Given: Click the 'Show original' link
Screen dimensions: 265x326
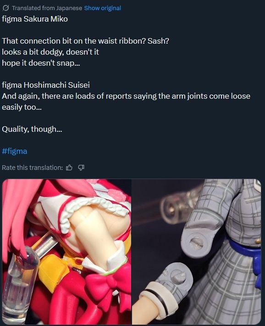Looking at the screenshot, I should [x=102, y=8].
